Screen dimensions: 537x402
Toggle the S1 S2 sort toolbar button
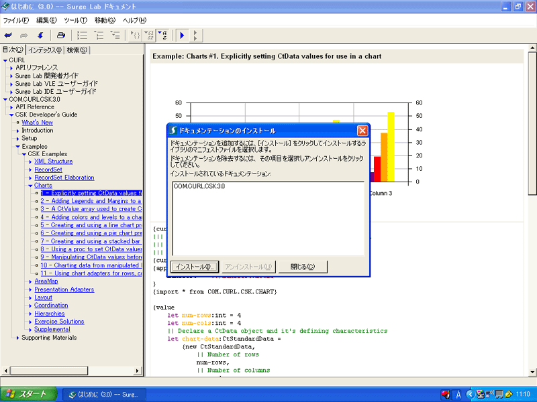click(x=149, y=35)
